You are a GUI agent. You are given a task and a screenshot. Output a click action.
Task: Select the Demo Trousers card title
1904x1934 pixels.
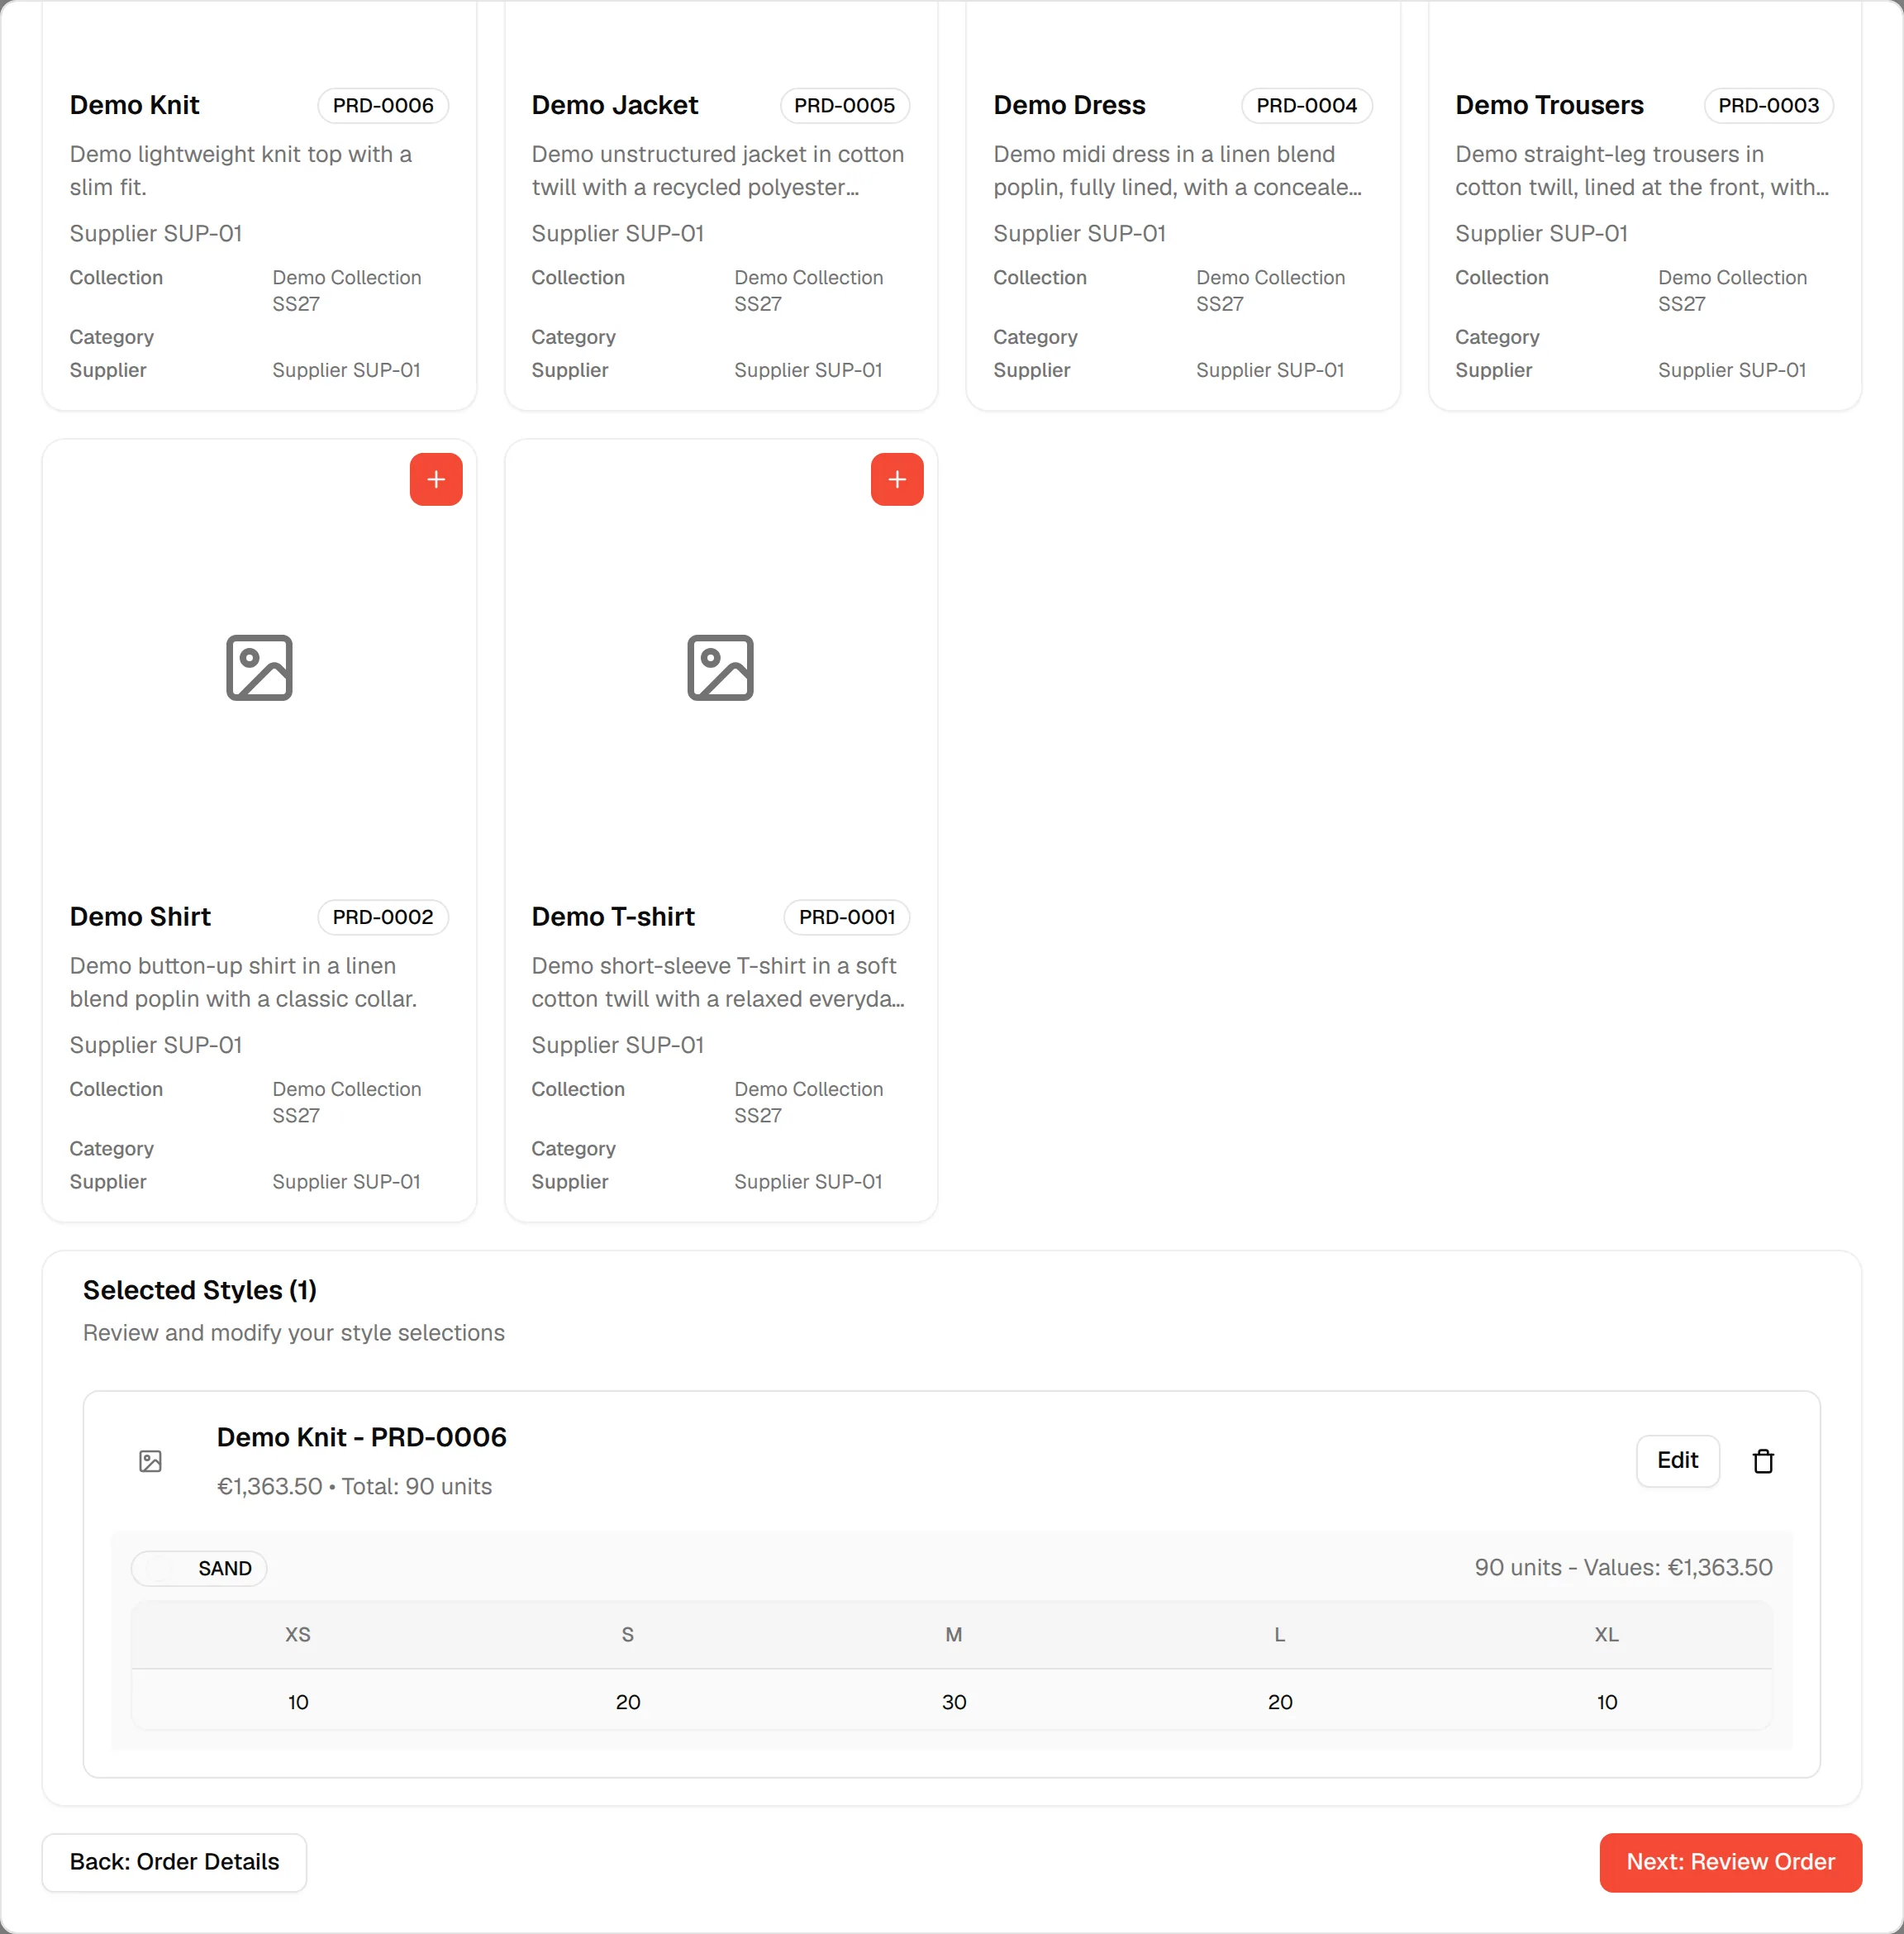click(1549, 105)
